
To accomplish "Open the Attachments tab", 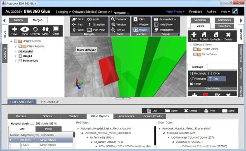I will point(126,116).
